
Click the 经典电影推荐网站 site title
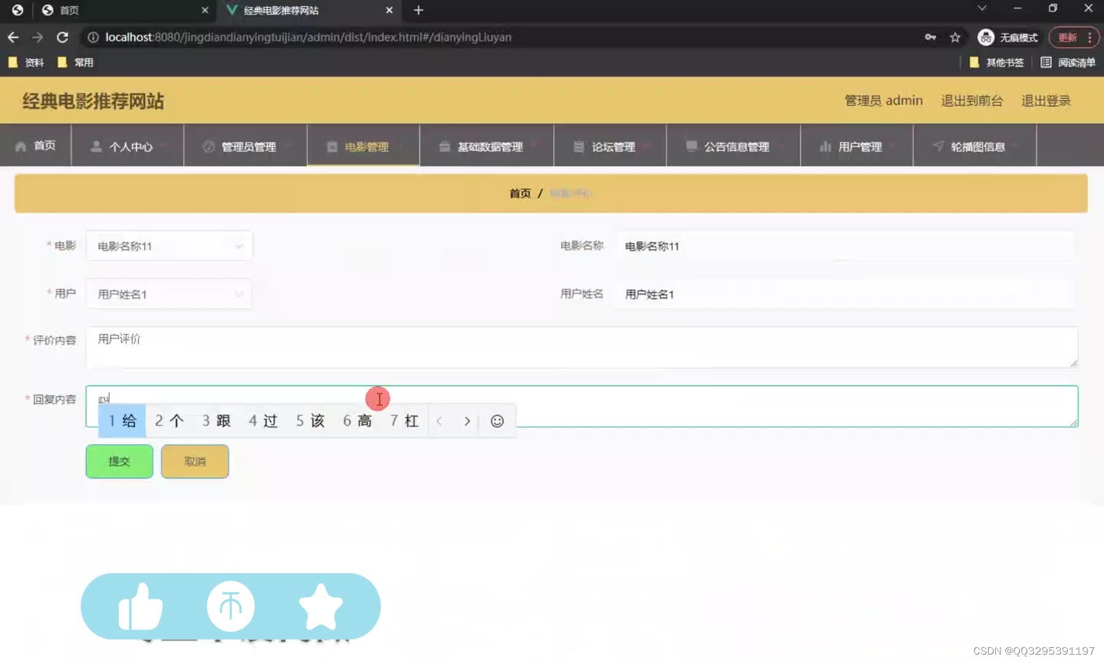click(x=93, y=101)
